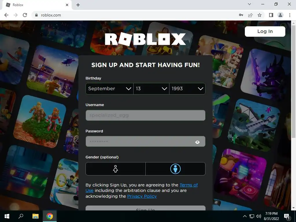
Task: Open Chrome three-dot menu
Action: (x=290, y=15)
